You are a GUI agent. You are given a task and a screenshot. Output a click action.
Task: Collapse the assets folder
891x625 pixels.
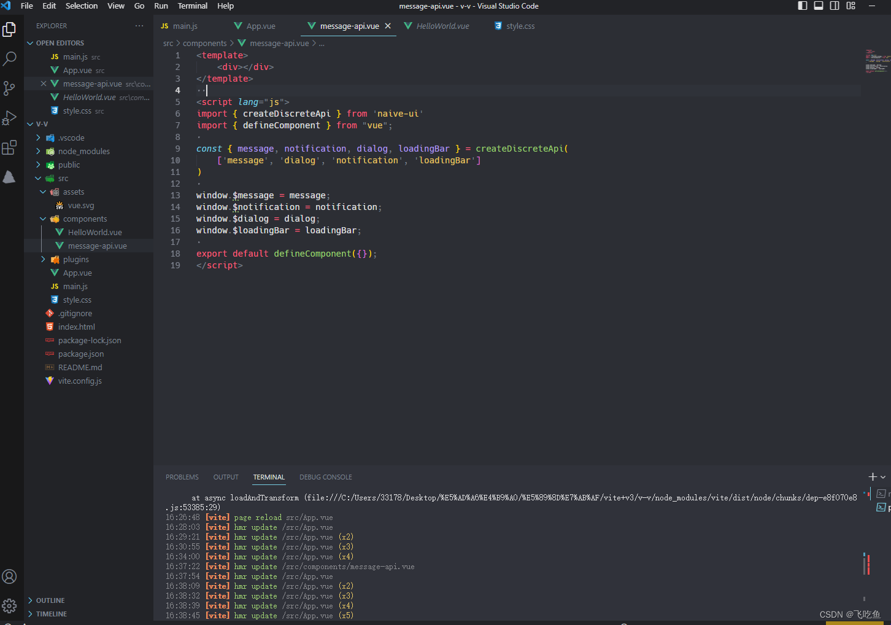[88, 192]
